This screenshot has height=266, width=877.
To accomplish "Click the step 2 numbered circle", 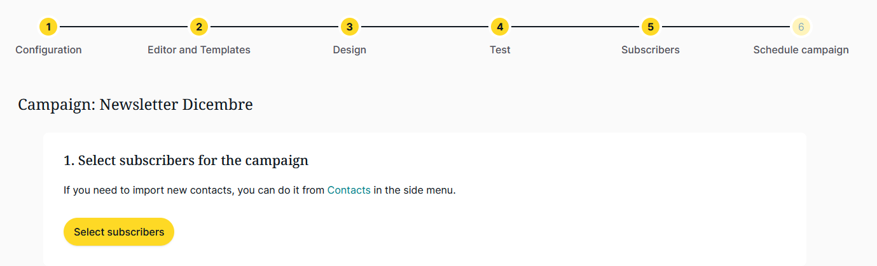I will pyautogui.click(x=199, y=27).
